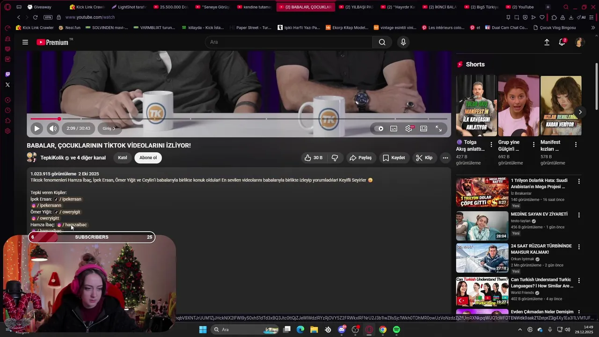Open options for 'Grup yine Gülçin'i' short
Image resolution: width=599 pixels, height=337 pixels.
click(533, 145)
